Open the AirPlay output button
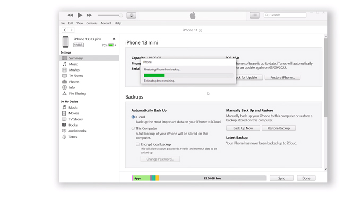The height and width of the screenshot is (204, 361). (131, 15)
